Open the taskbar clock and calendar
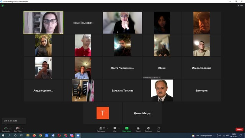The image size is (245, 138). pyautogui.click(x=234, y=135)
